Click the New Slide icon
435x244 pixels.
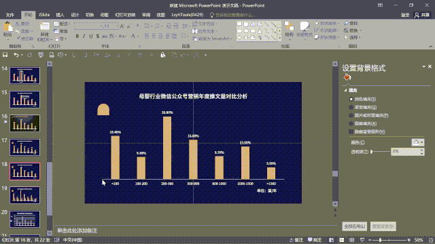(x=44, y=26)
